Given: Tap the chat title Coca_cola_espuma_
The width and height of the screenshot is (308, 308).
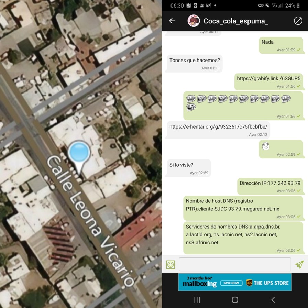Looking at the screenshot, I should (x=235, y=21).
